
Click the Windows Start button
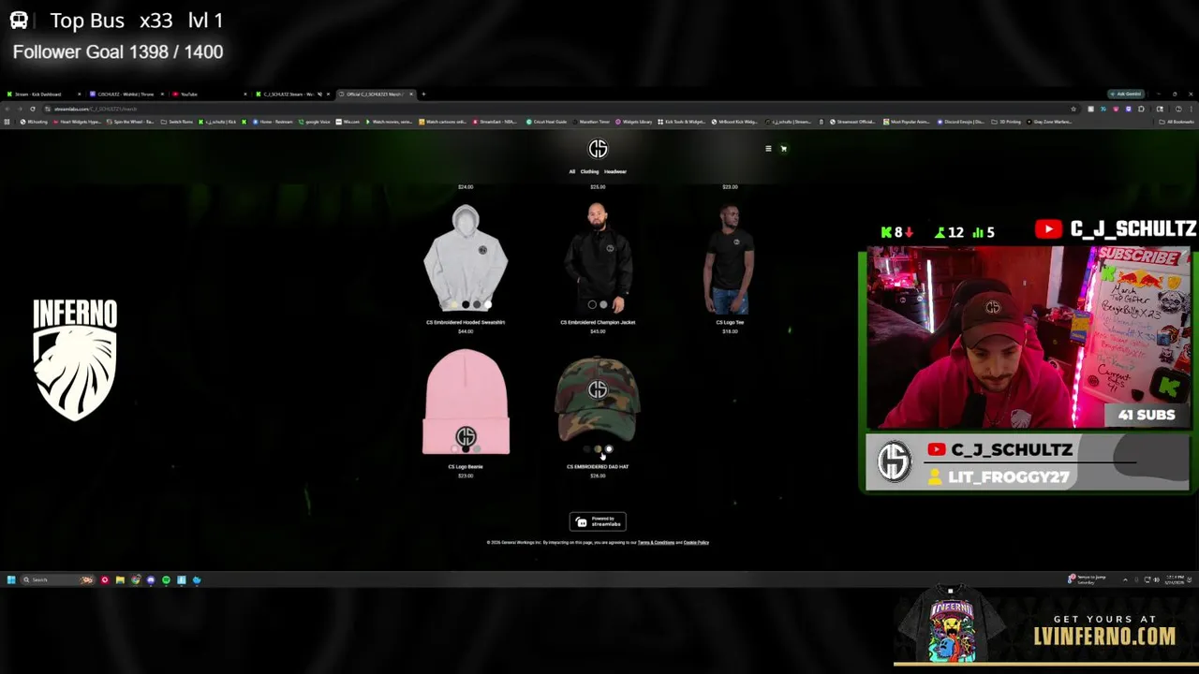(x=11, y=579)
